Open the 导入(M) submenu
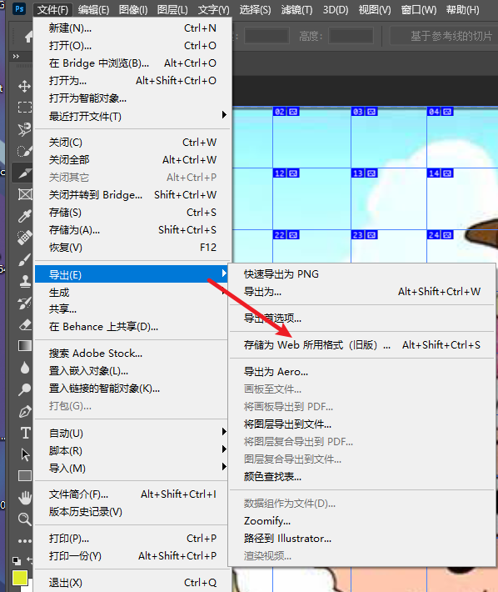This screenshot has height=592, width=498. [x=132, y=468]
